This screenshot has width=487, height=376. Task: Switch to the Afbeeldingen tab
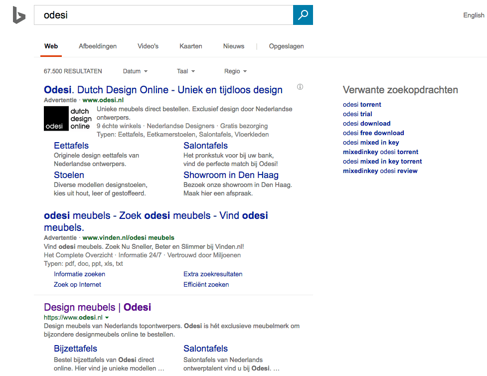(x=97, y=46)
